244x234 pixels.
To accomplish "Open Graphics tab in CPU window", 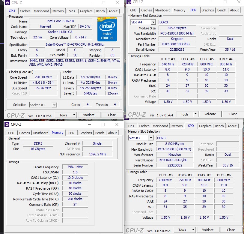I will click(x=86, y=11).
